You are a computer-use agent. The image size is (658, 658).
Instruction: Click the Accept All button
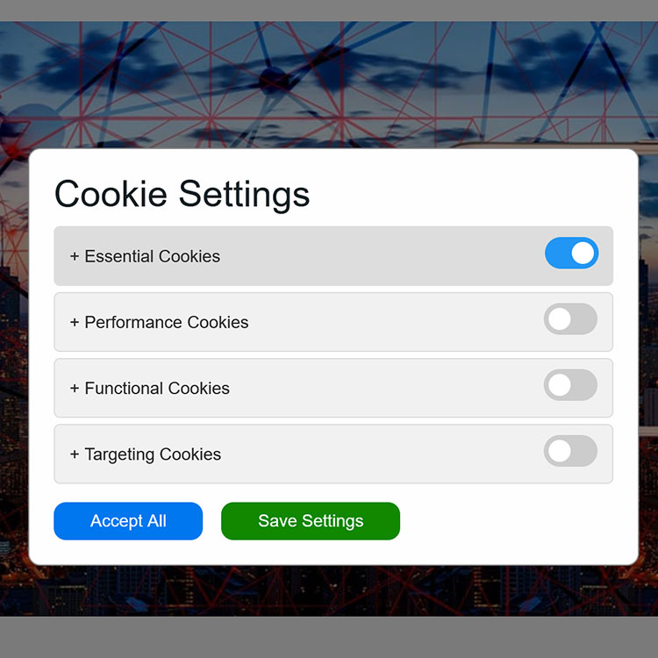point(128,521)
